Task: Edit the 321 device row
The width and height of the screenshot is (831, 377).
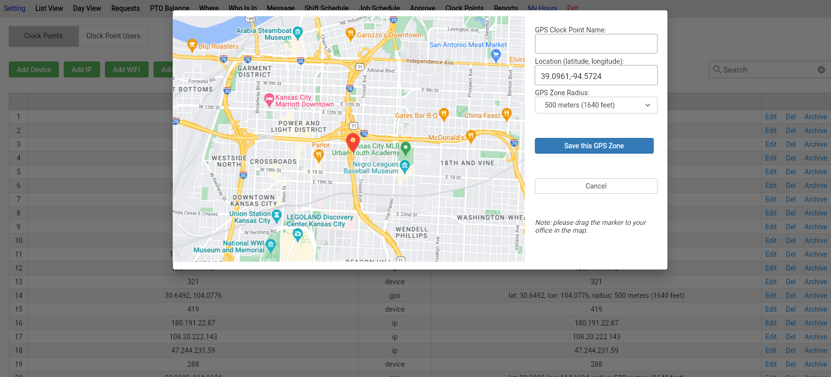Action: click(x=771, y=282)
